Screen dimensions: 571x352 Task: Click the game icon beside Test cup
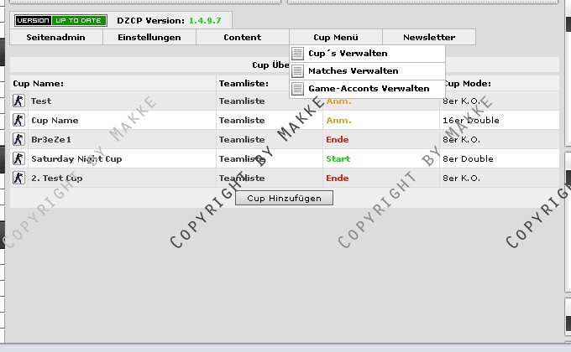pos(18,101)
